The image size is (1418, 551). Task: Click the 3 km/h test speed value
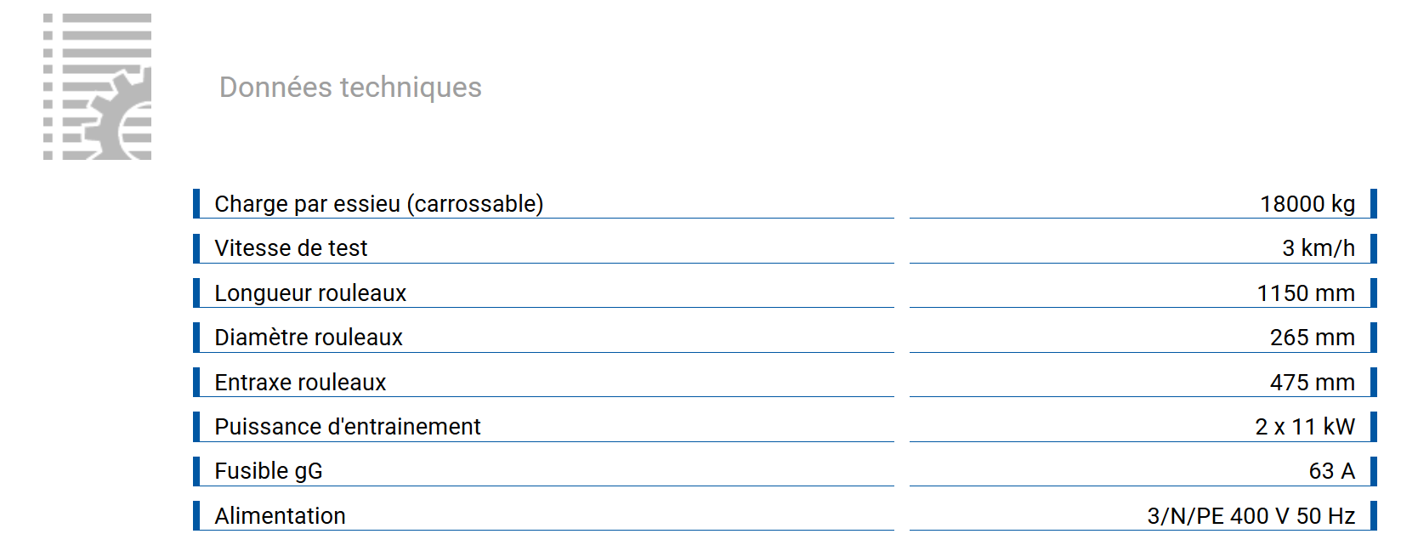tap(1318, 248)
